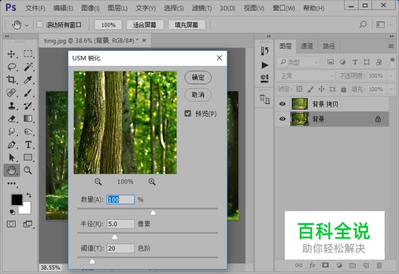Select the Path Selection tool
This screenshot has width=399, height=274.
click(12, 157)
